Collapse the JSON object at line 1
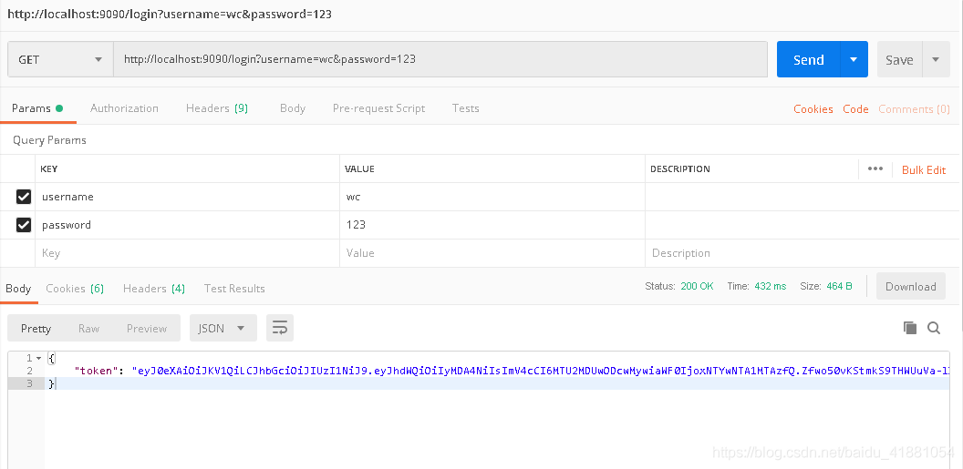 point(38,358)
